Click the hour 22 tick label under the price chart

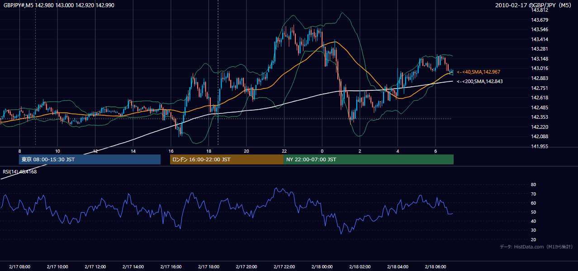[x=284, y=151]
